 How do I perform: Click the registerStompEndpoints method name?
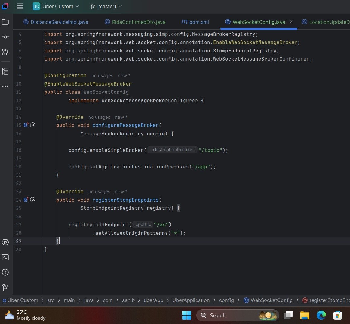coord(126,200)
